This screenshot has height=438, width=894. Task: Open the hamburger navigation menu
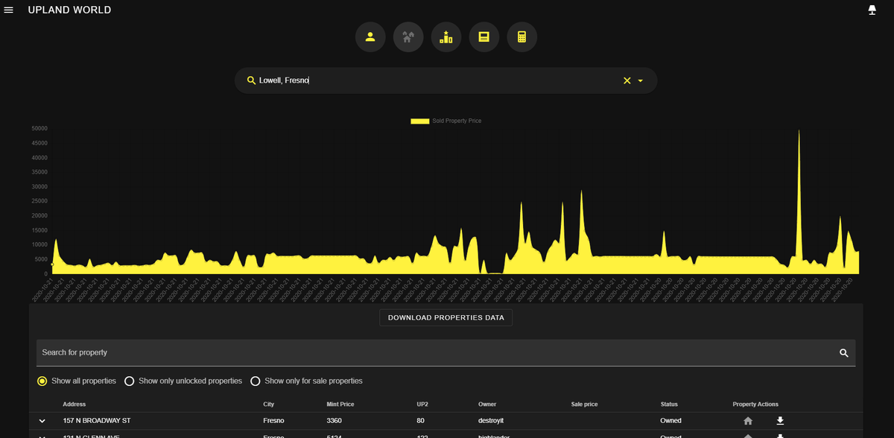[9, 10]
